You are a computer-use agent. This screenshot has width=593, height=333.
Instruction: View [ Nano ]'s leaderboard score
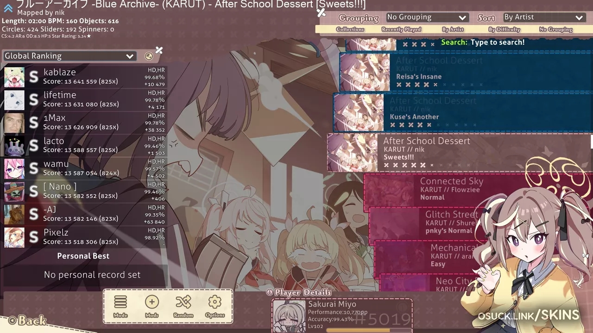point(84,191)
